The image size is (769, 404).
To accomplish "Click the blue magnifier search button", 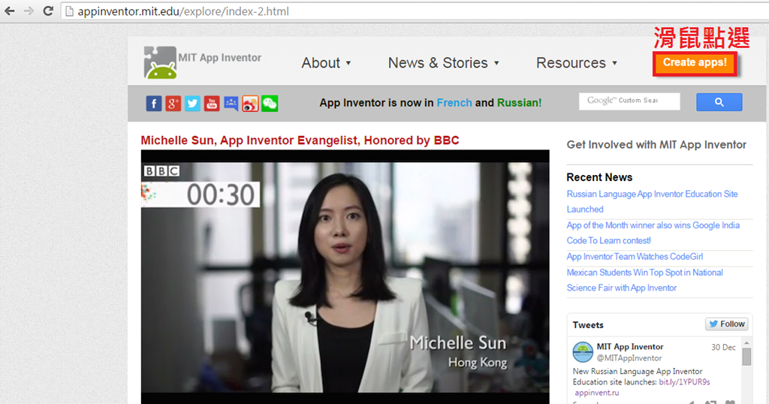I will pyautogui.click(x=719, y=102).
